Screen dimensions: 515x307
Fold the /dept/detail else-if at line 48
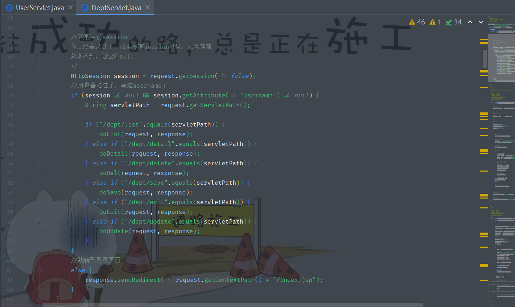tap(40, 144)
